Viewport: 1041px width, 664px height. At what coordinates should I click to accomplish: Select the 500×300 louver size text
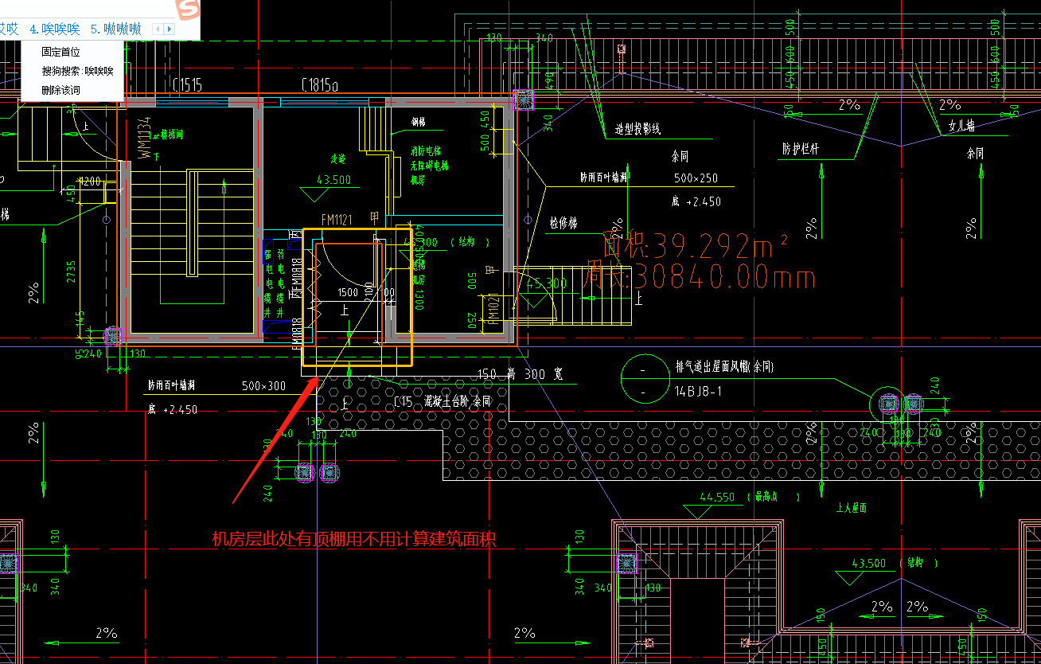click(x=263, y=386)
